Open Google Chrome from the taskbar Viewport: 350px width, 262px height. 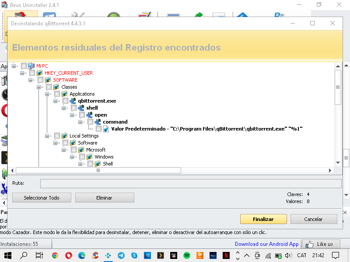pos(55,255)
